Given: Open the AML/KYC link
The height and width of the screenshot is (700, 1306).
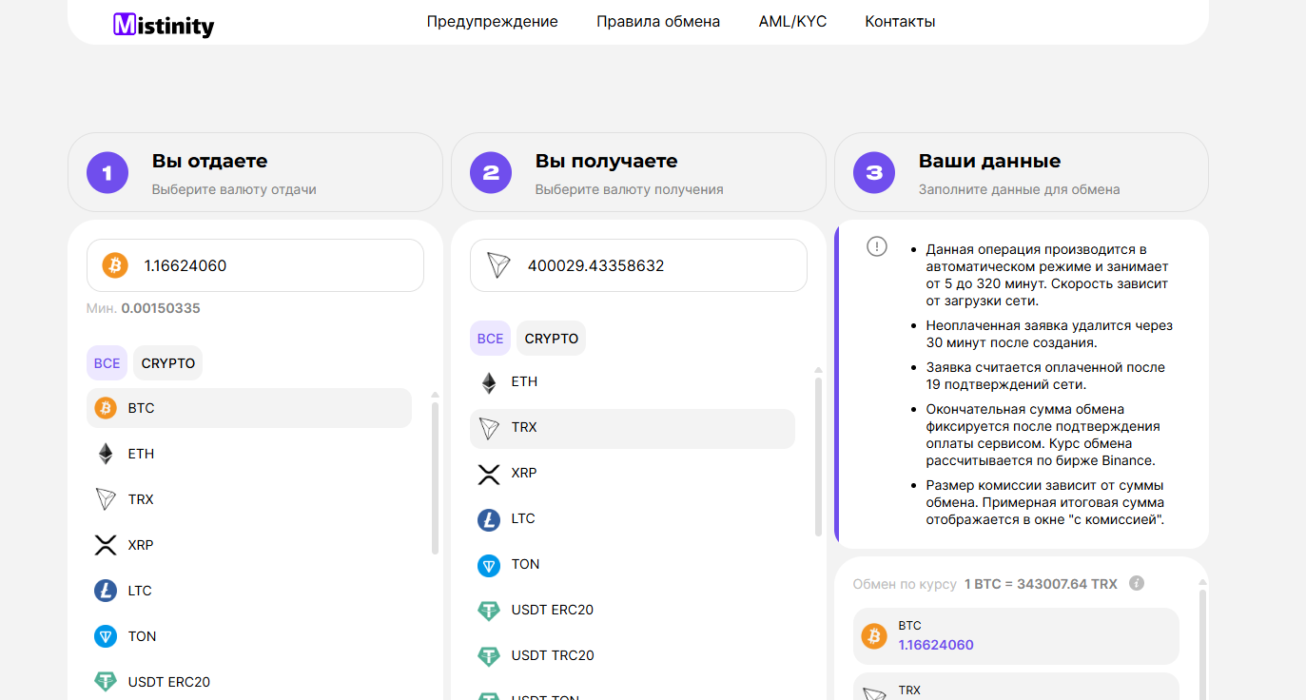Looking at the screenshot, I should pos(792,22).
